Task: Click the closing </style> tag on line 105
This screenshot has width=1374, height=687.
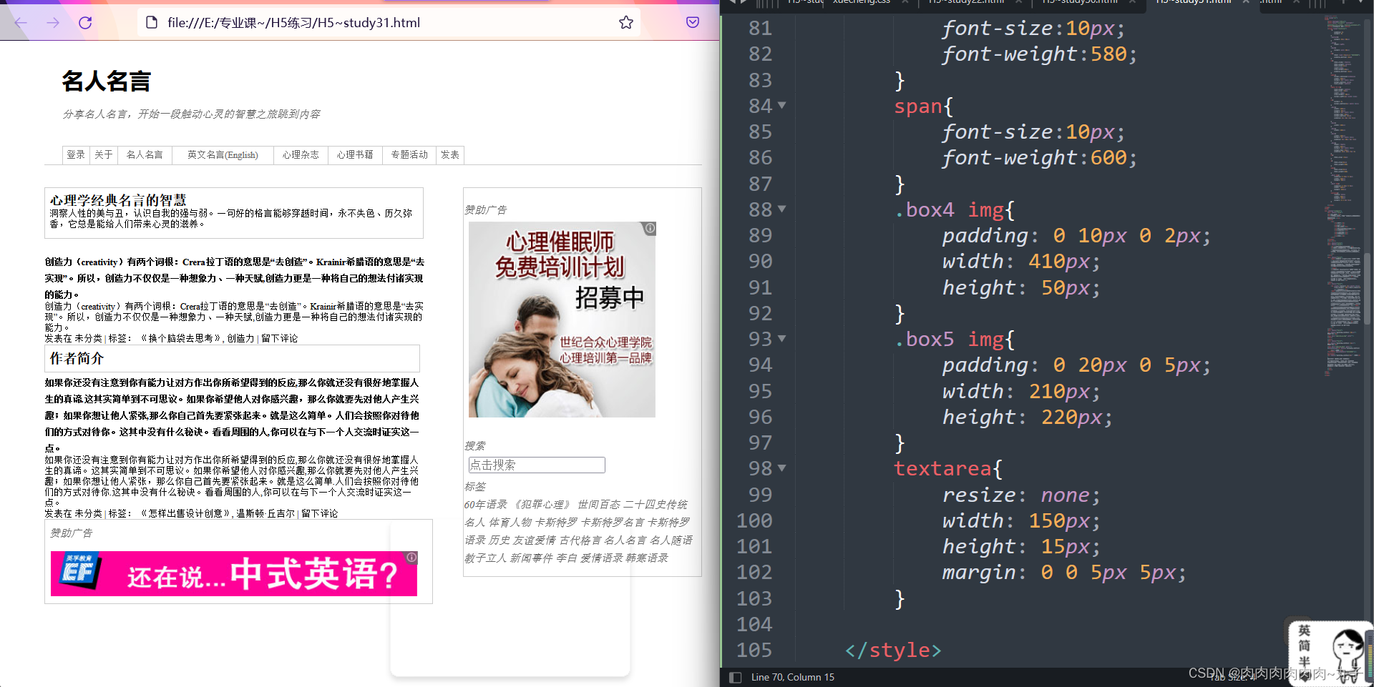Action: [x=892, y=650]
